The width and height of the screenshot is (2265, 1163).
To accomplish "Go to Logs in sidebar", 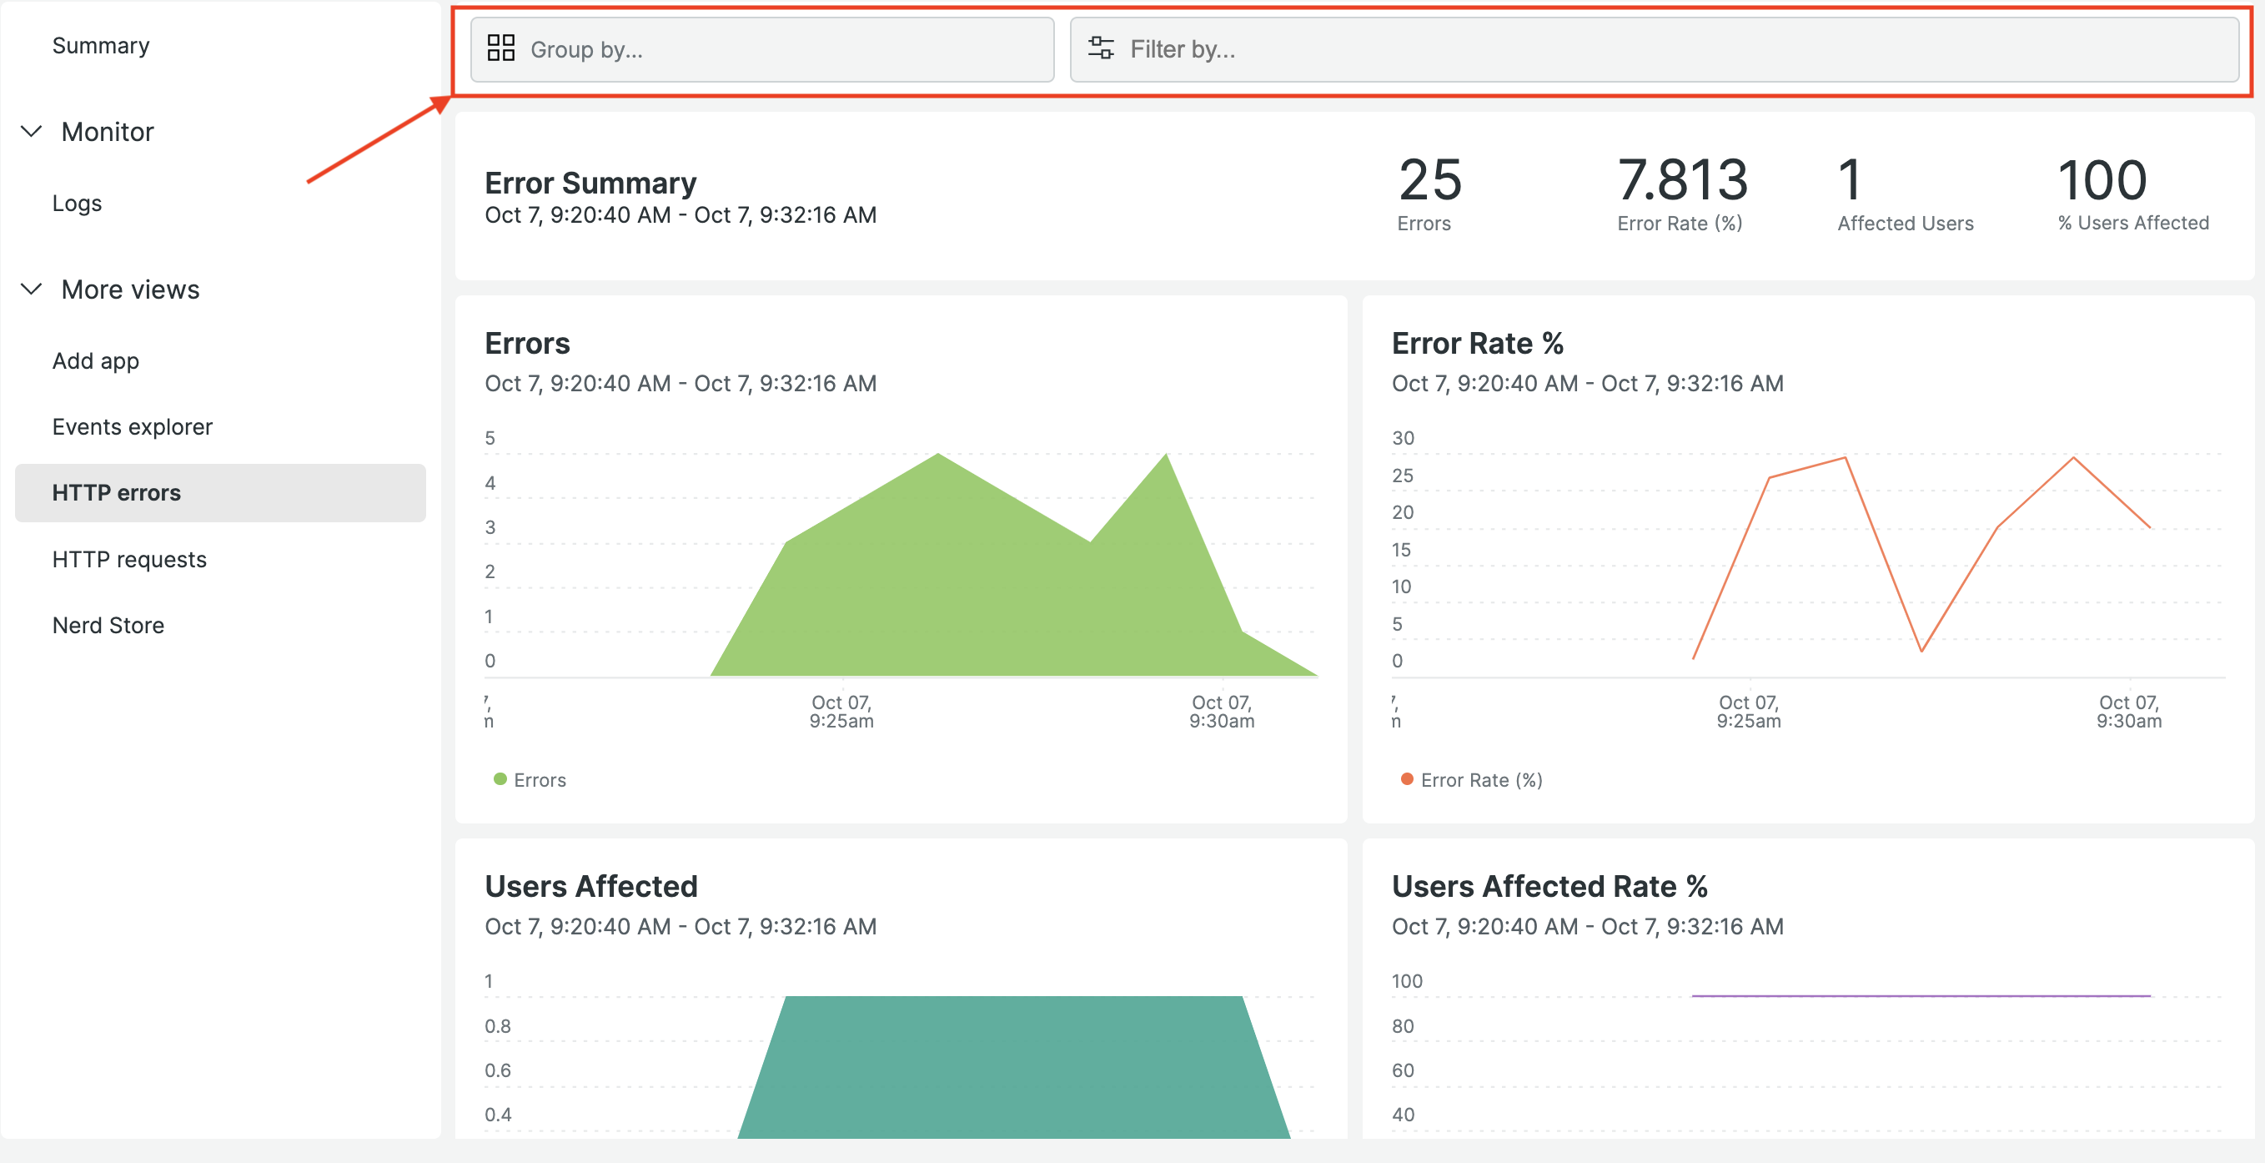I will 77,204.
